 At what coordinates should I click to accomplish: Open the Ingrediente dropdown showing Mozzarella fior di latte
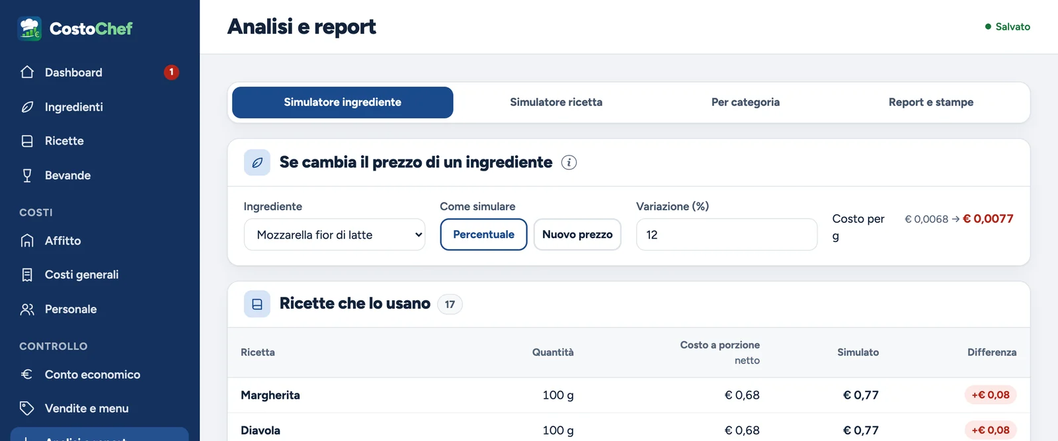pyautogui.click(x=335, y=235)
